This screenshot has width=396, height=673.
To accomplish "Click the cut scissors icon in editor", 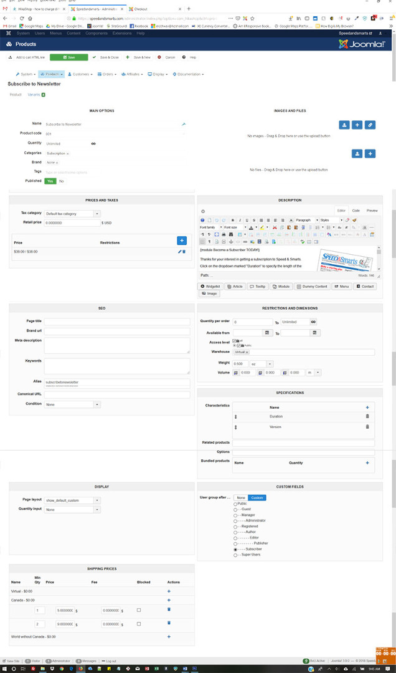I will point(275,227).
